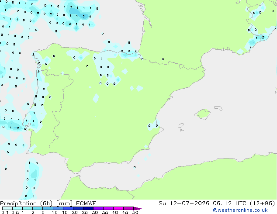
Task: Click the legend value "50"
Action: pos(135,212)
